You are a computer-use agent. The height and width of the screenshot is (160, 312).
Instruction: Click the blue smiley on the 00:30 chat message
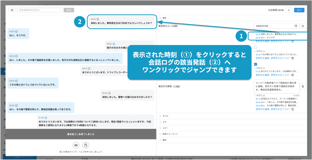[114, 44]
